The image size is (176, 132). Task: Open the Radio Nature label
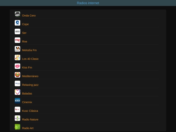30,120
